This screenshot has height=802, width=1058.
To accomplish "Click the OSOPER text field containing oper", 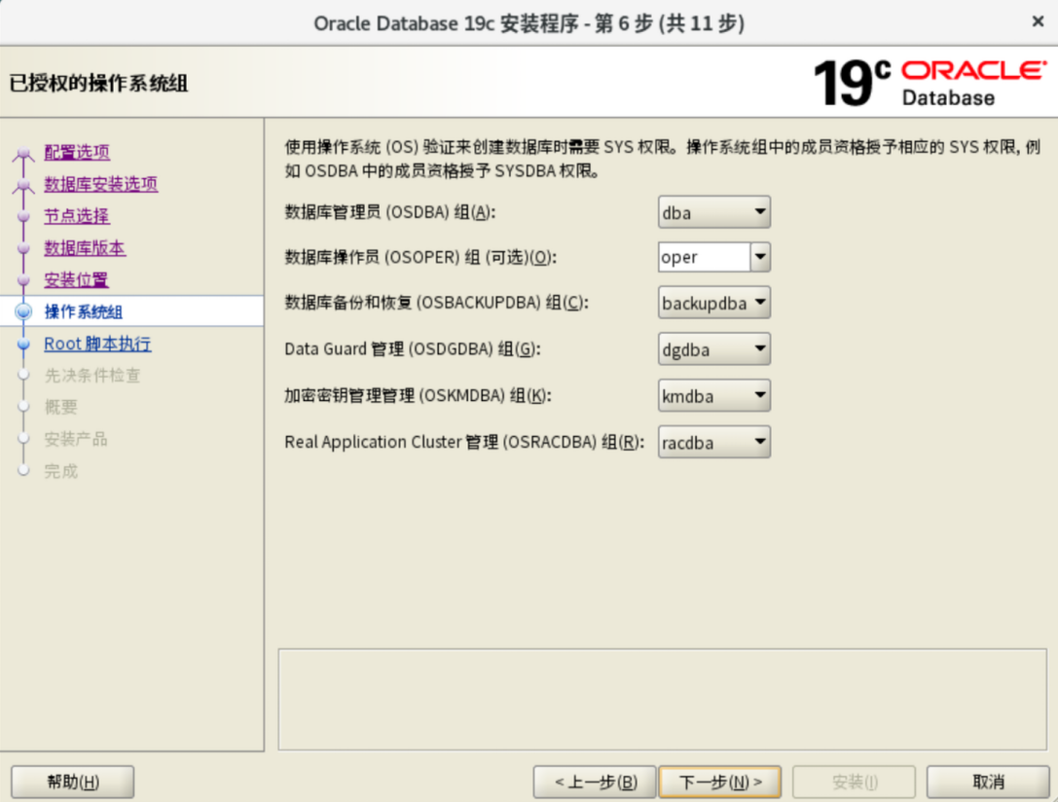I will pyautogui.click(x=703, y=258).
